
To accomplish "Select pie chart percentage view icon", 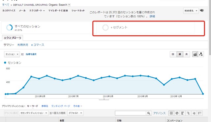I will [x=177, y=113].
